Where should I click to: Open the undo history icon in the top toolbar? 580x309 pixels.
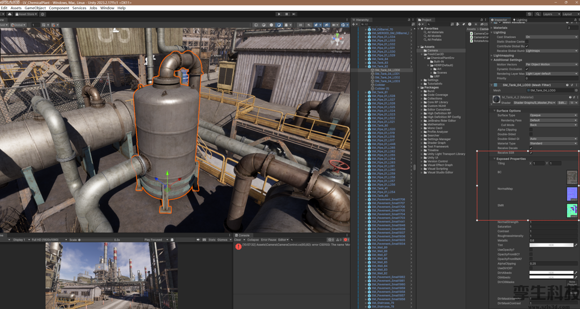pyautogui.click(x=530, y=14)
